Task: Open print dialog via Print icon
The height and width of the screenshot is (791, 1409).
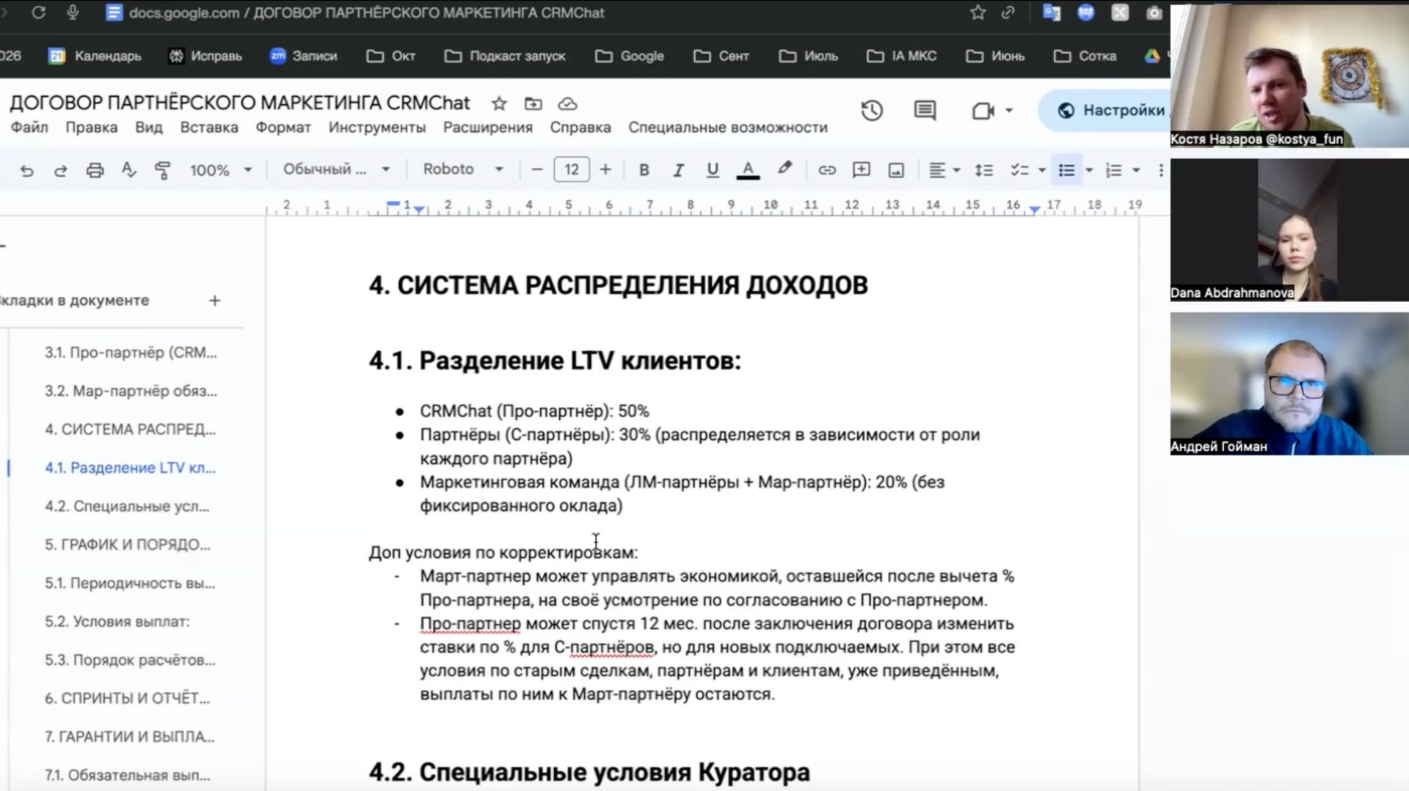Action: [x=95, y=169]
